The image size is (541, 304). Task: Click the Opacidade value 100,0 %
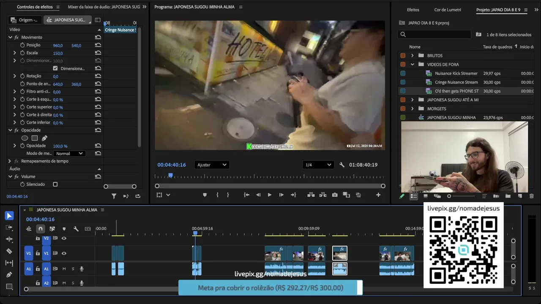coord(60,146)
